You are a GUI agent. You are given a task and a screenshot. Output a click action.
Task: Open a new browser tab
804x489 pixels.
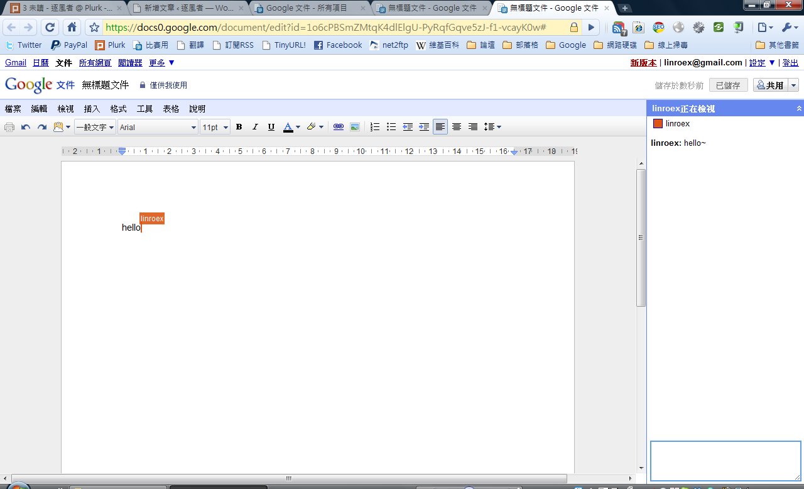coord(625,8)
